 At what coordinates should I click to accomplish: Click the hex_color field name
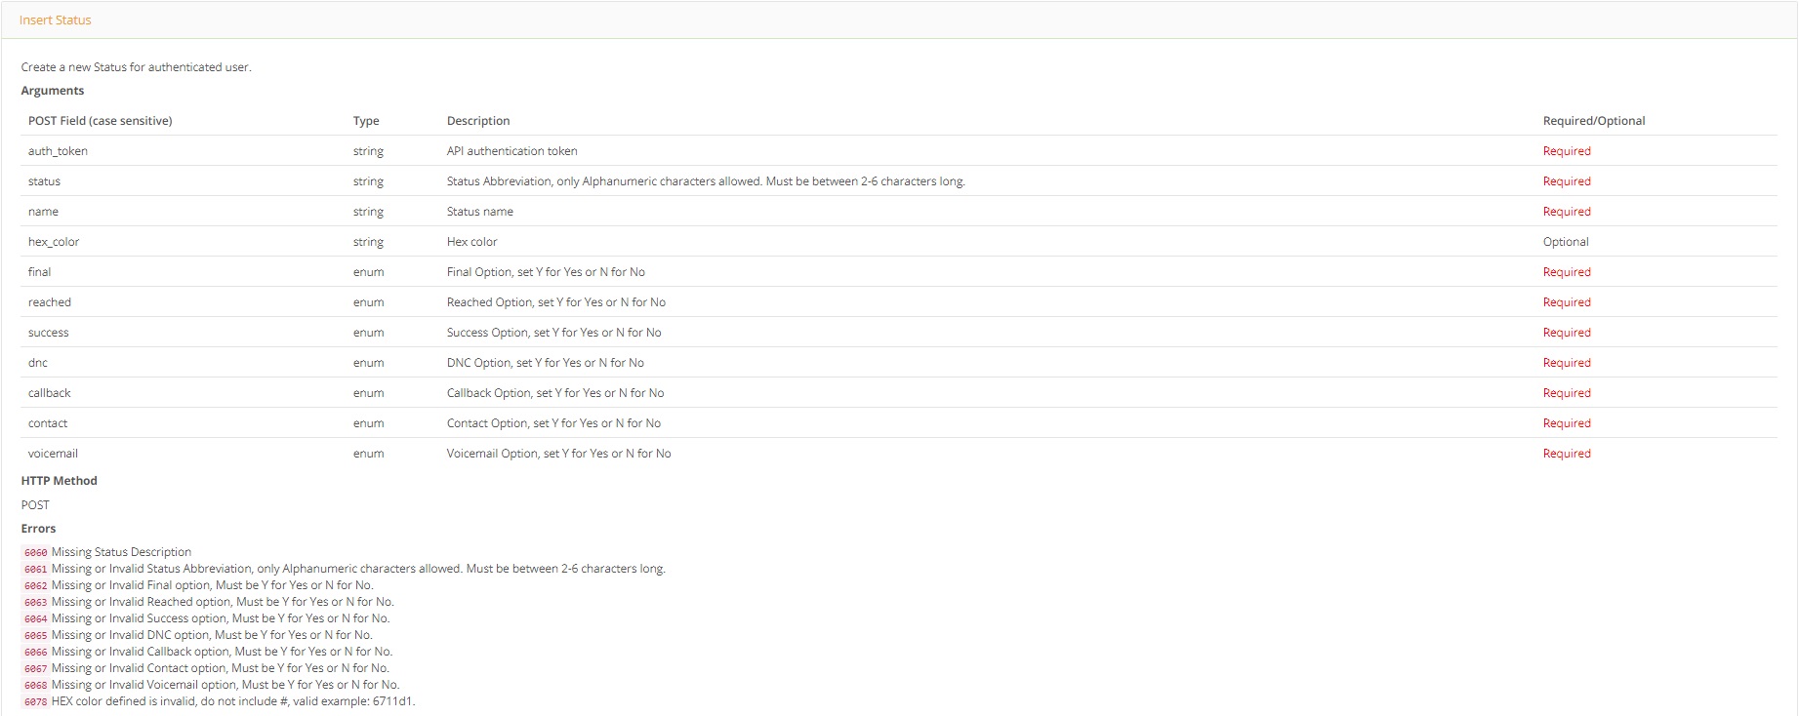pos(54,242)
